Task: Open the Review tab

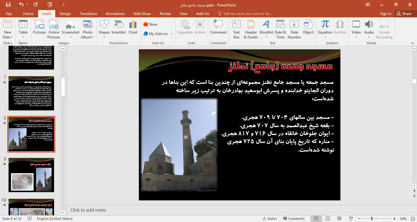Action: (165, 14)
